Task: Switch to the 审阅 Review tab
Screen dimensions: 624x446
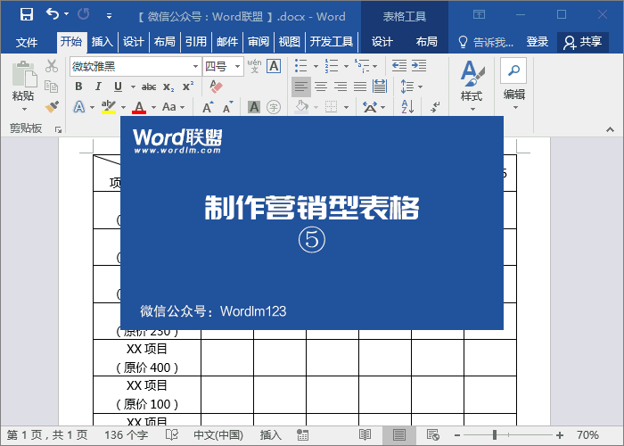Action: pos(259,41)
